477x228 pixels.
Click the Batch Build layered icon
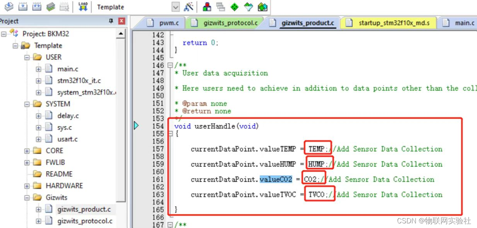pos(50,7)
